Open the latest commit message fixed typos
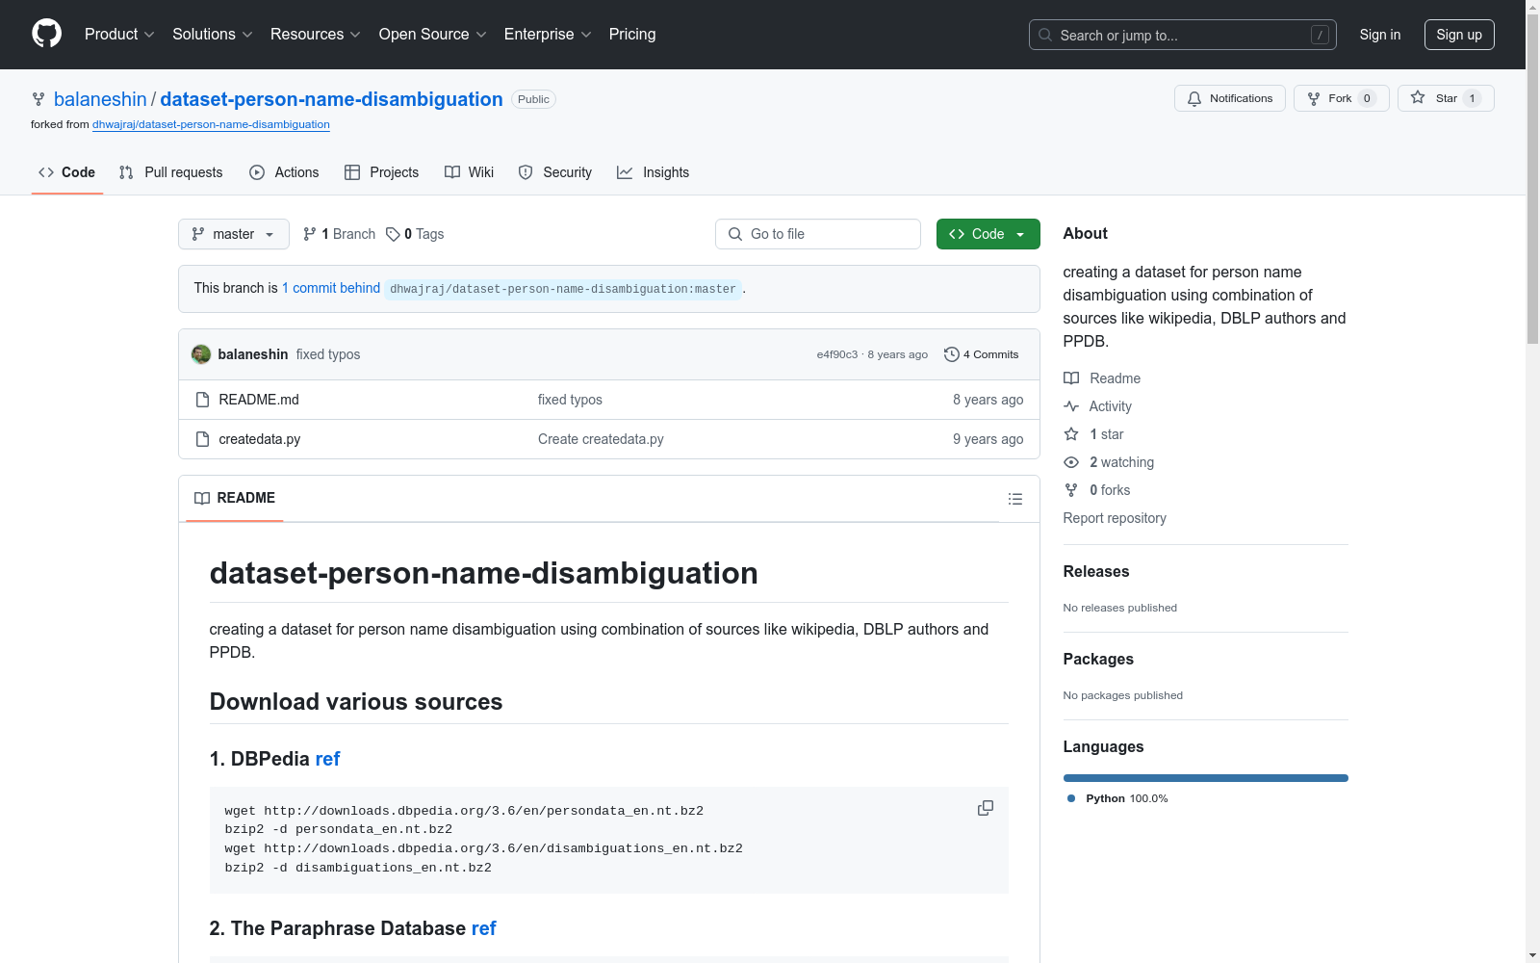Viewport: 1540px width, 963px height. point(328,354)
